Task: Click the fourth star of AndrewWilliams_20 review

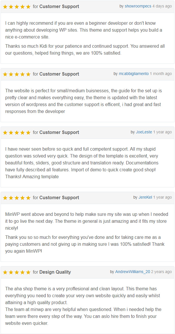Action: point(23,272)
